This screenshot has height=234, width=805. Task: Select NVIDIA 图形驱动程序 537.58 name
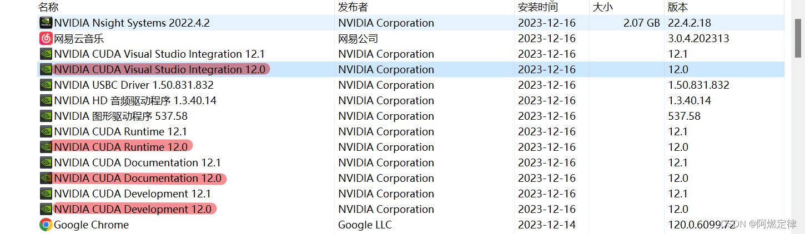tap(121, 116)
